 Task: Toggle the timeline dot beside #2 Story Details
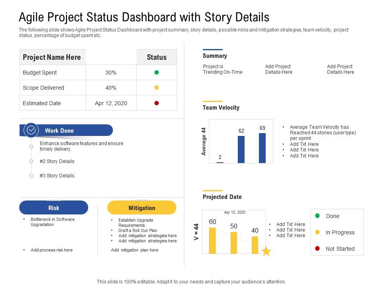pos(31,161)
